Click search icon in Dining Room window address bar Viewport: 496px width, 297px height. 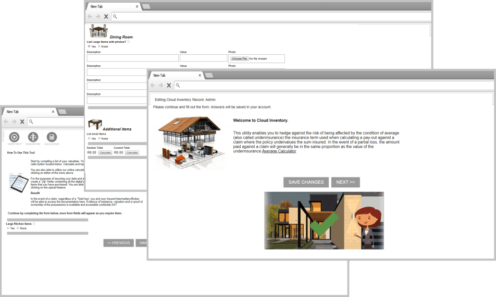tap(115, 17)
